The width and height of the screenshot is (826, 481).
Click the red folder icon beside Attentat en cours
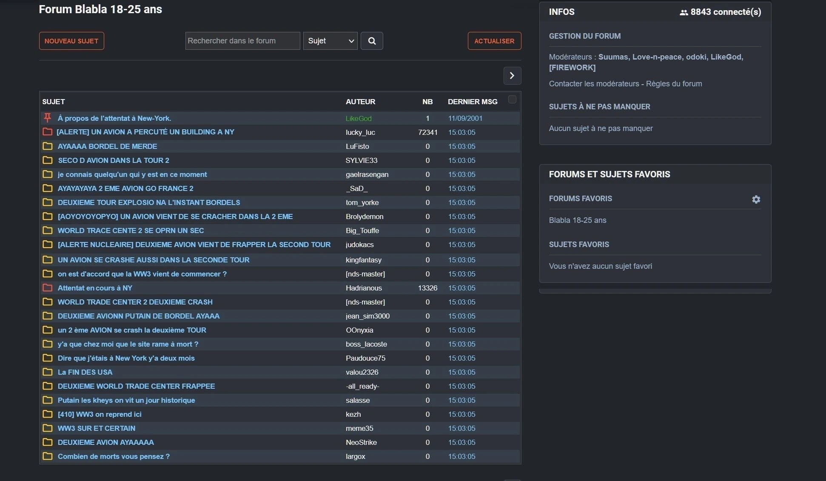(x=47, y=288)
